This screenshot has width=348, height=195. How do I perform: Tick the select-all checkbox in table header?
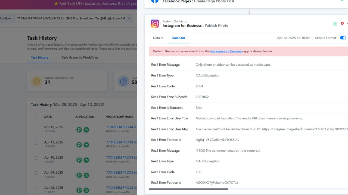tap(36, 117)
